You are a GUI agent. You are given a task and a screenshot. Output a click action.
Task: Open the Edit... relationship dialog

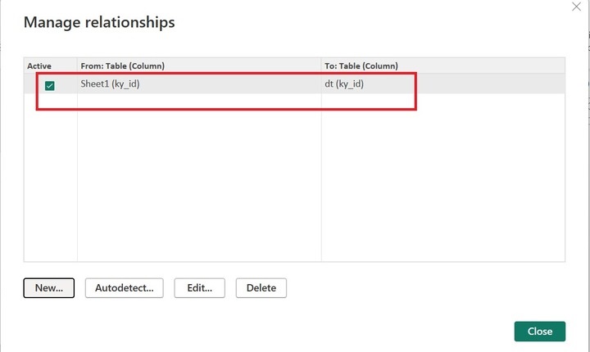[200, 287]
